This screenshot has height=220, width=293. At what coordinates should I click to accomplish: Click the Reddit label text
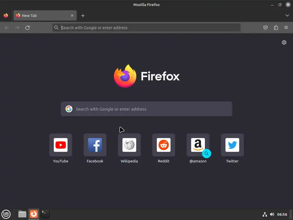[x=164, y=161]
